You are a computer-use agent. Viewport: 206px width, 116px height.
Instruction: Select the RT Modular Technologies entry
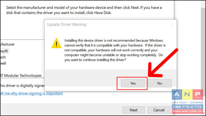(21, 76)
